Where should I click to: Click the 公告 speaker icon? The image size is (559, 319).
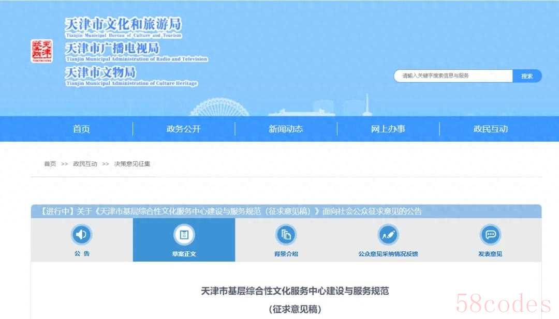pyautogui.click(x=82, y=234)
